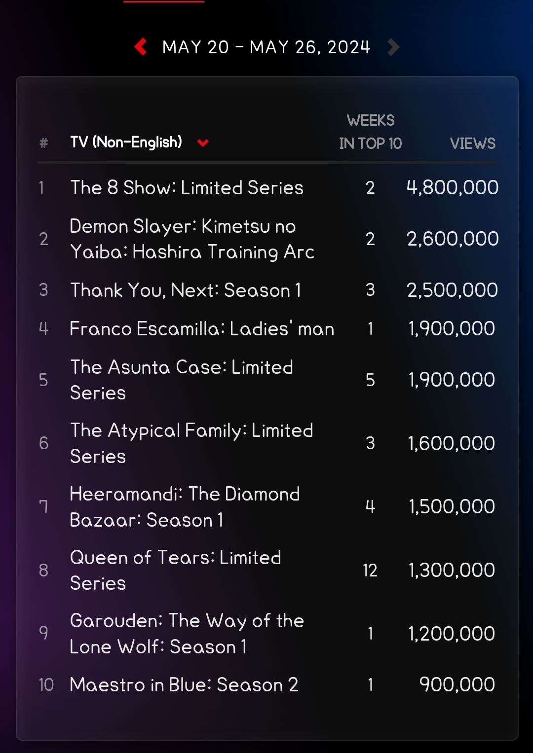533x753 pixels.
Task: Click the # rank column header
Action: 44,143
